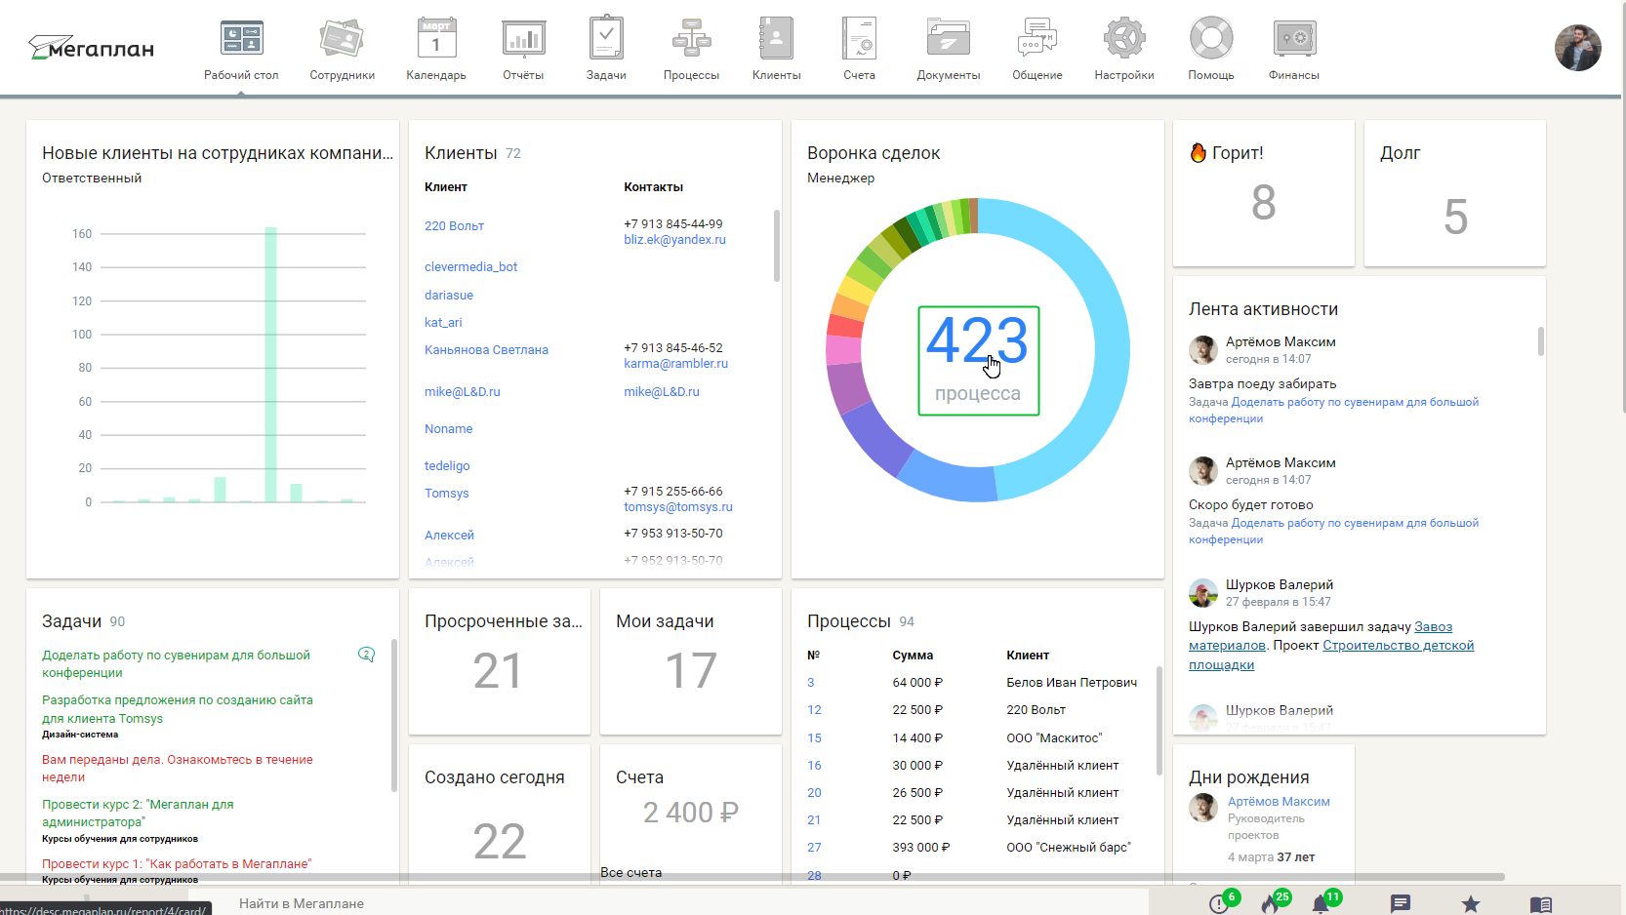Click the Клиенты widget scrollbar
This screenshot has height=915, width=1626.
[777, 246]
